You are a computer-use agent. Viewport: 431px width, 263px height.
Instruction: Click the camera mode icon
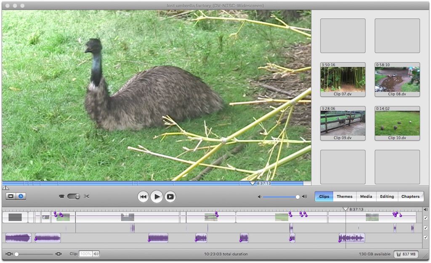point(61,196)
